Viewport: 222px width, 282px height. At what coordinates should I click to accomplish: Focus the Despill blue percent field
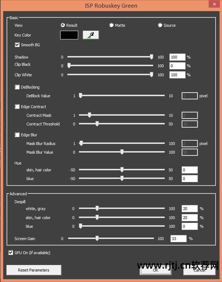tap(190, 226)
